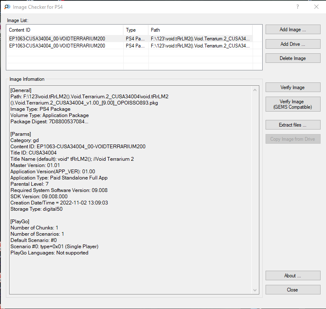Click the Close button at bottom right
This screenshot has width=326, height=309.
(293, 290)
